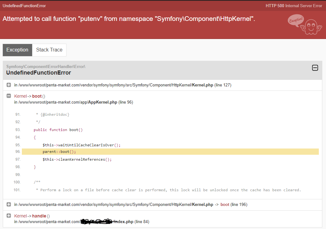Expand the Kernel.php line 127 trace
Screen dimensions: 326x229
9,85
